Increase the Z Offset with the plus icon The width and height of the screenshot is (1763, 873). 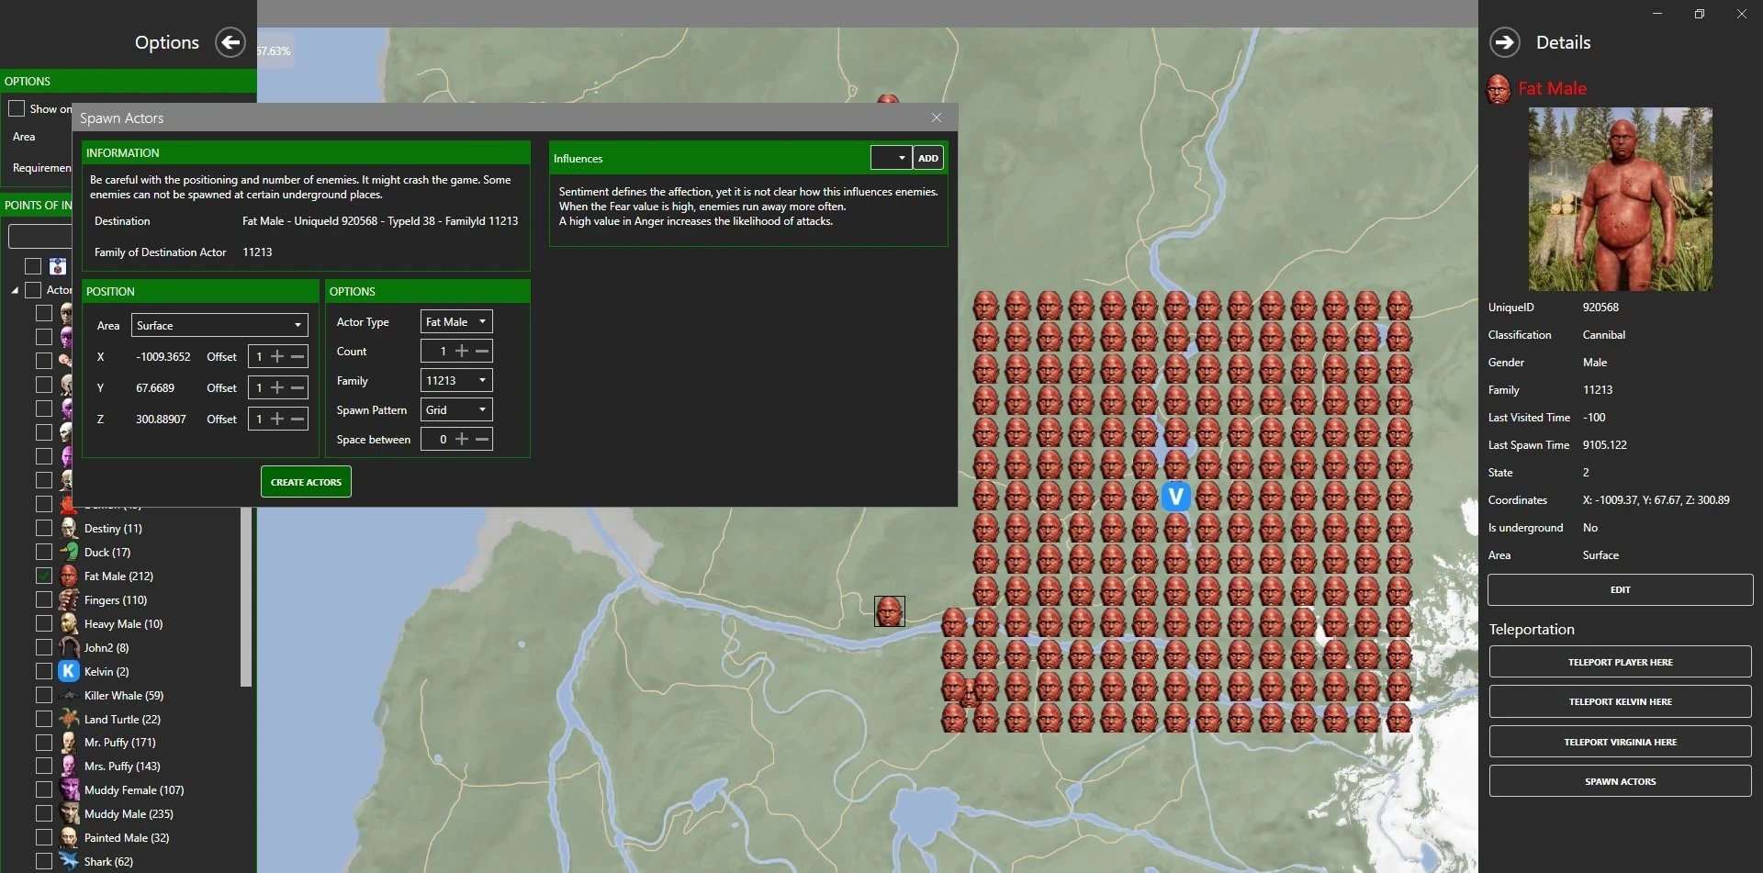coord(277,419)
